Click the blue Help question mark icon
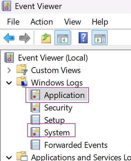Image resolution: width=131 pixels, height=161 pixels. click(x=83, y=38)
